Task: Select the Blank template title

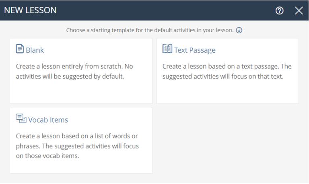Action: (x=35, y=50)
